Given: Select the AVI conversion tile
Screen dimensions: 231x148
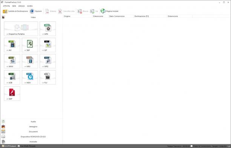Looking at the screenshot, I should [x=12, y=45].
